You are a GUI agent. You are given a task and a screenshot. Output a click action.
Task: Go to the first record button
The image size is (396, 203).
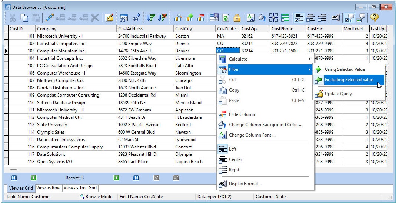coord(14,178)
